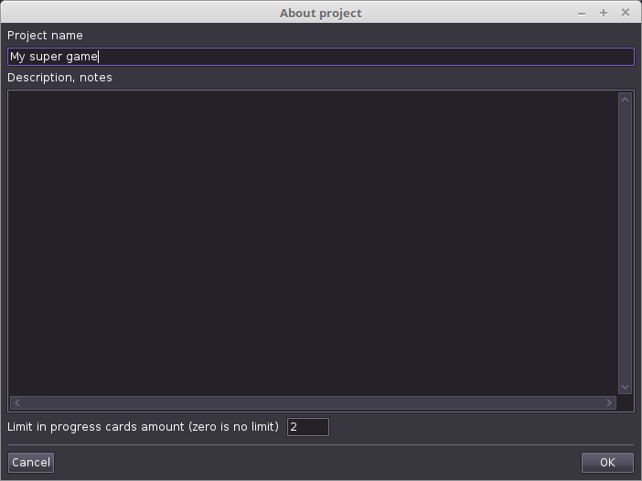Click the Project name input field

[x=321, y=57]
